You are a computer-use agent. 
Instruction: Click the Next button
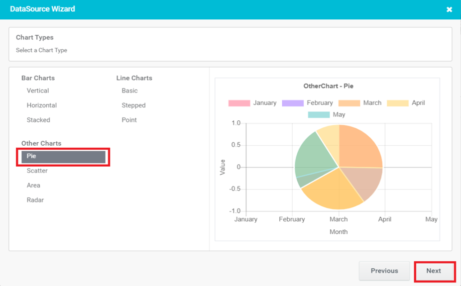point(434,271)
